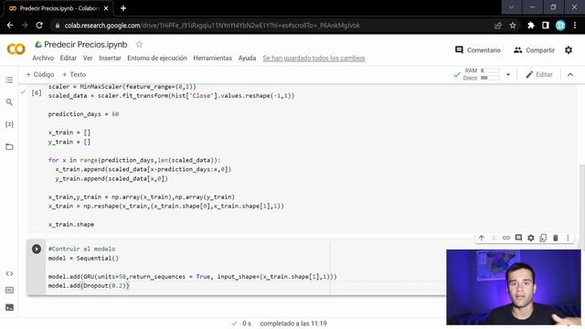Open the Archivo menu

[43, 58]
